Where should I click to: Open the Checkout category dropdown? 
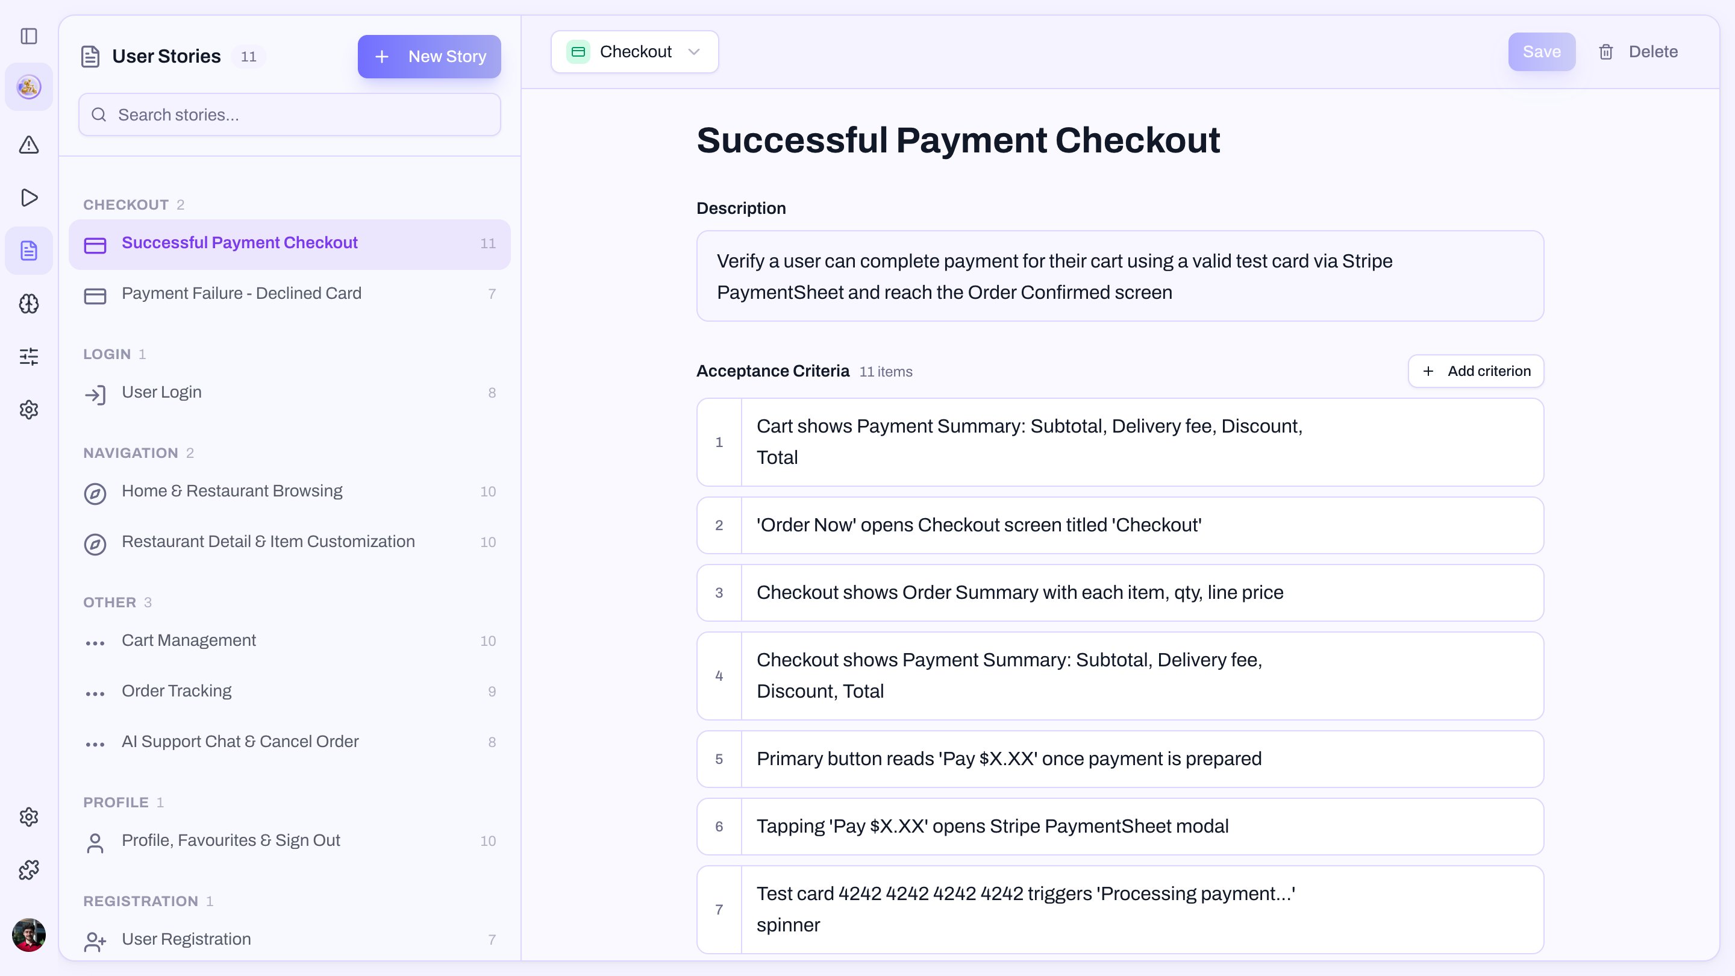[x=634, y=52]
